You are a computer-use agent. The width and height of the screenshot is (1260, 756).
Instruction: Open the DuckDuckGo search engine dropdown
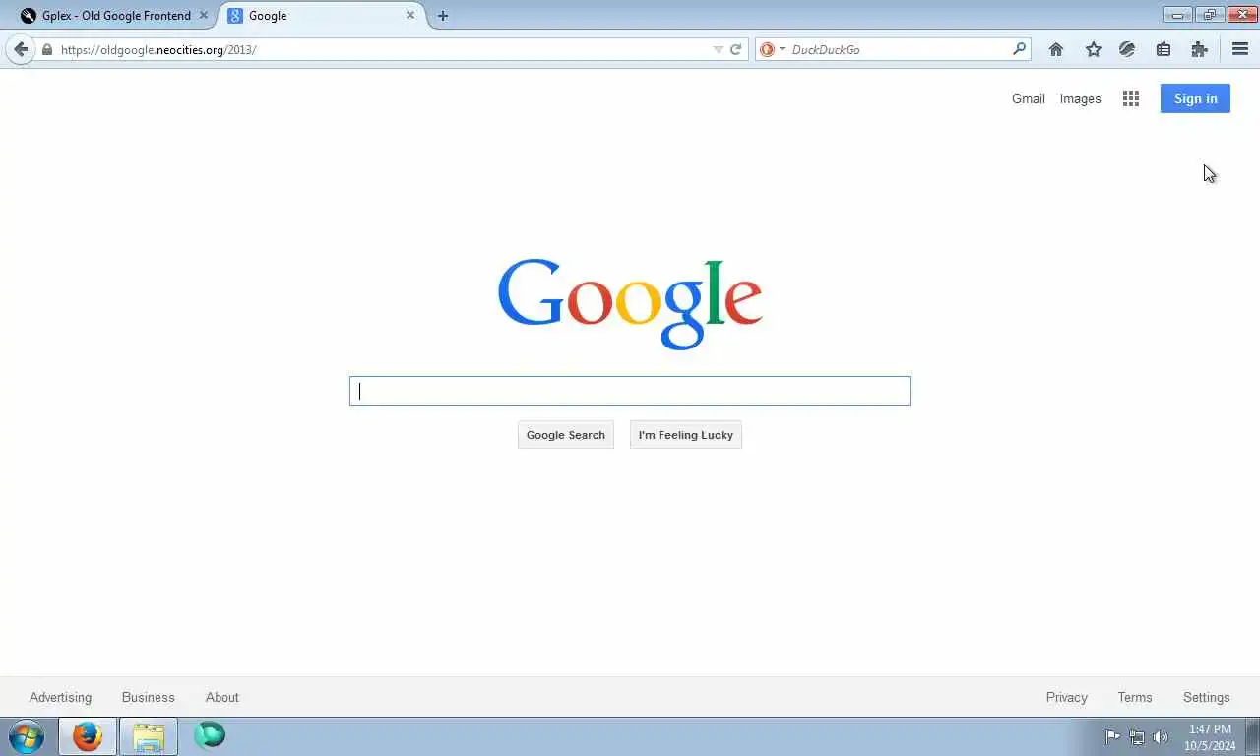[773, 49]
